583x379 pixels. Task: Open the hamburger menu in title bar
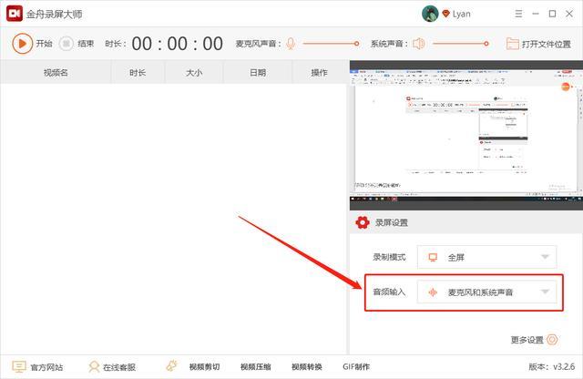[x=518, y=14]
